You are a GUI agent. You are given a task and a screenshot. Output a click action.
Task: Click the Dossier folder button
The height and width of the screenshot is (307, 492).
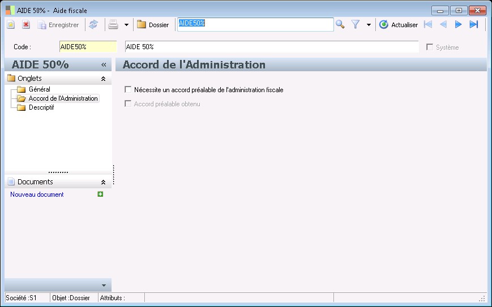point(153,25)
